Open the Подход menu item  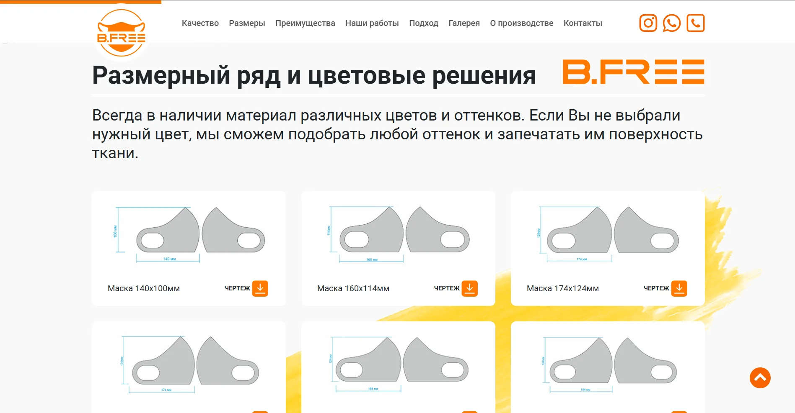424,23
